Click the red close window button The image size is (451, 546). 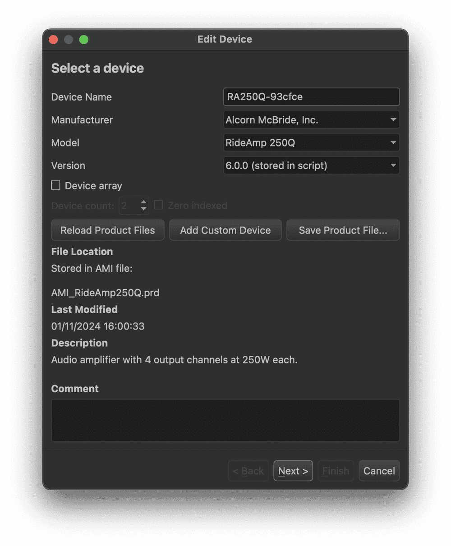coord(53,40)
